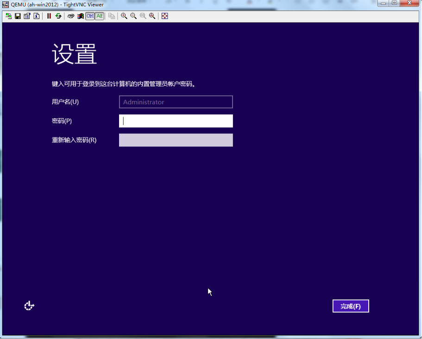Viewport: 422px width, 339px height.
Task: Open the Ease of Access icon
Action: click(x=29, y=306)
